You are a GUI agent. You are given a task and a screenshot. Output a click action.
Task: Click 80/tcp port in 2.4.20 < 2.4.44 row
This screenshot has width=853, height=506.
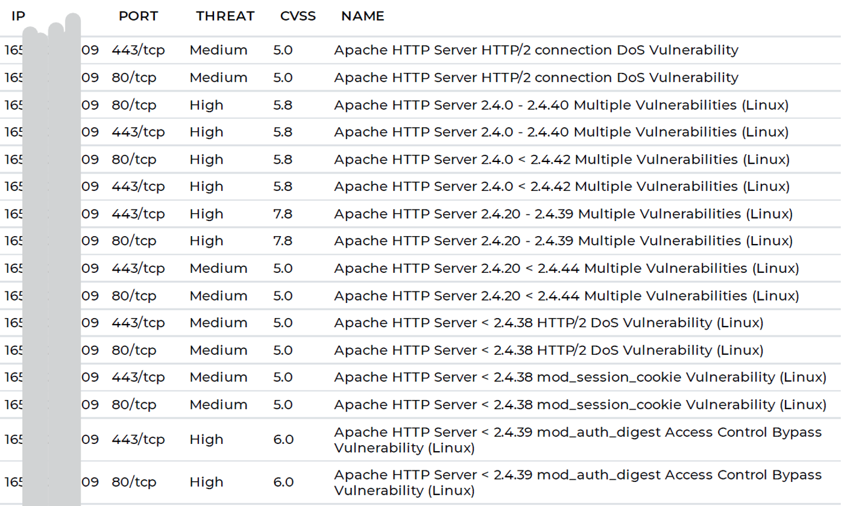[134, 296]
